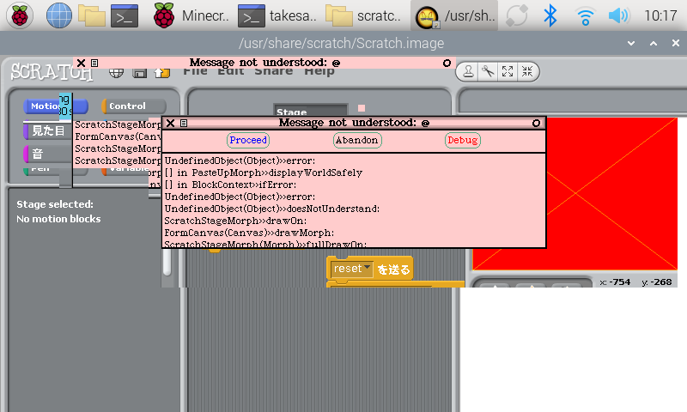
Task: Launch the terminal from the taskbar
Action: pyautogui.click(x=125, y=15)
